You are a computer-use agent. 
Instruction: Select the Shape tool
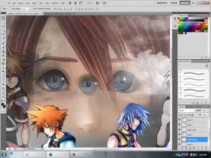(x=3, y=88)
